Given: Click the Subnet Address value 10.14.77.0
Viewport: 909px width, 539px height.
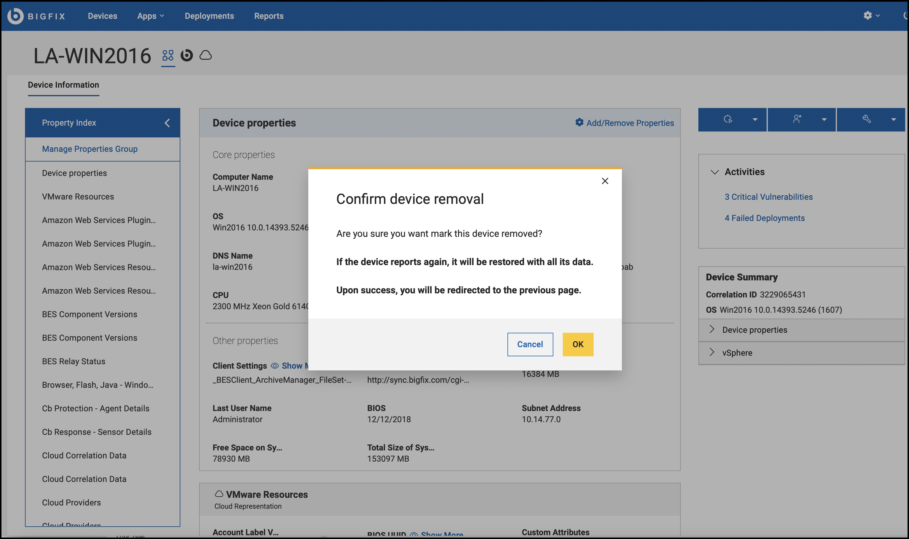Looking at the screenshot, I should (x=541, y=420).
